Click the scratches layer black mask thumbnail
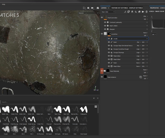 pos(109,34)
